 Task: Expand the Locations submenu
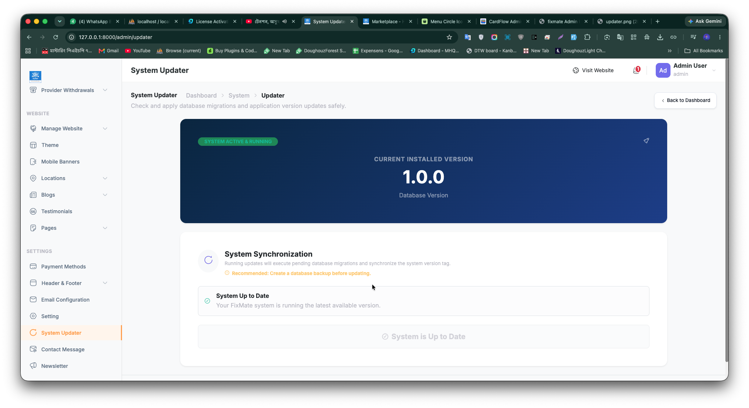pos(105,178)
